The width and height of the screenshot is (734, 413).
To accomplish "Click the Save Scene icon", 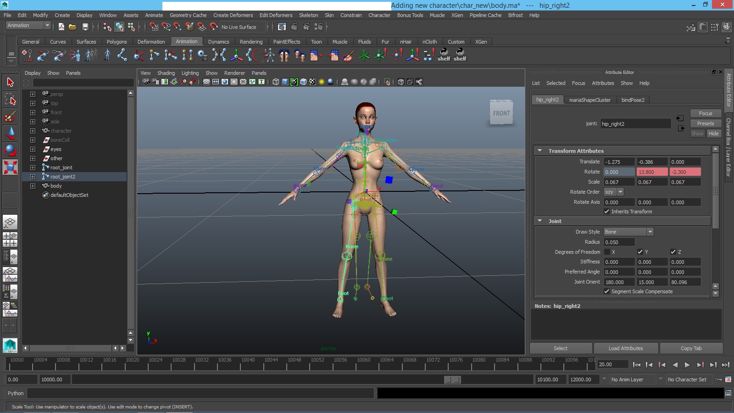I will click(x=85, y=27).
